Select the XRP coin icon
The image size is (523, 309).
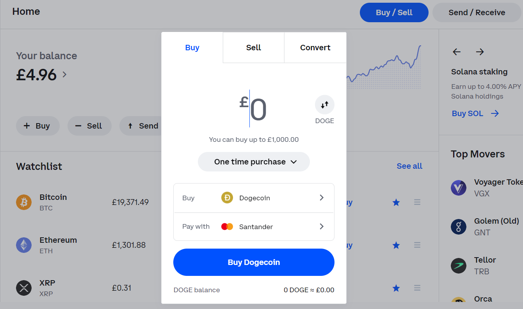(24, 288)
